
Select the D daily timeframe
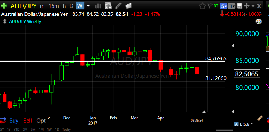[72, 6]
